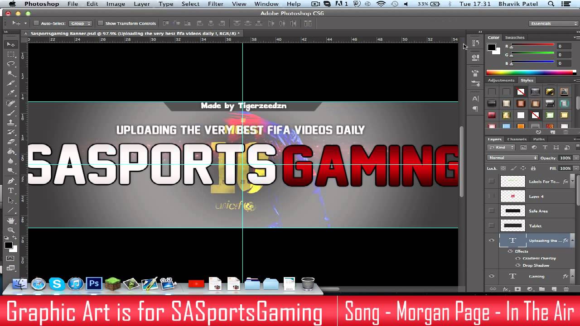Create new group folder icon in Layers
The image size is (580, 326).
542,289
